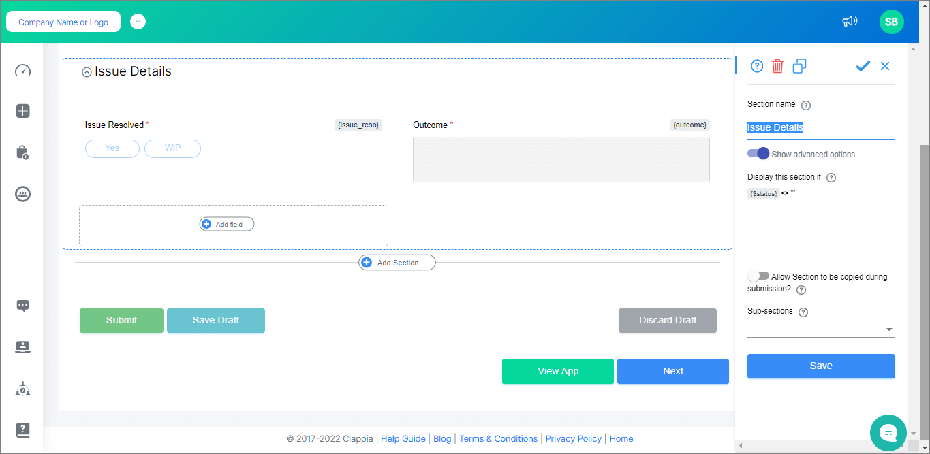Enable Allow Section to be copied toggle

[758, 276]
